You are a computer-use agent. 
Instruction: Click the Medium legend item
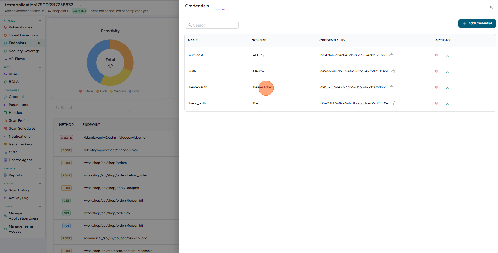click(x=118, y=91)
